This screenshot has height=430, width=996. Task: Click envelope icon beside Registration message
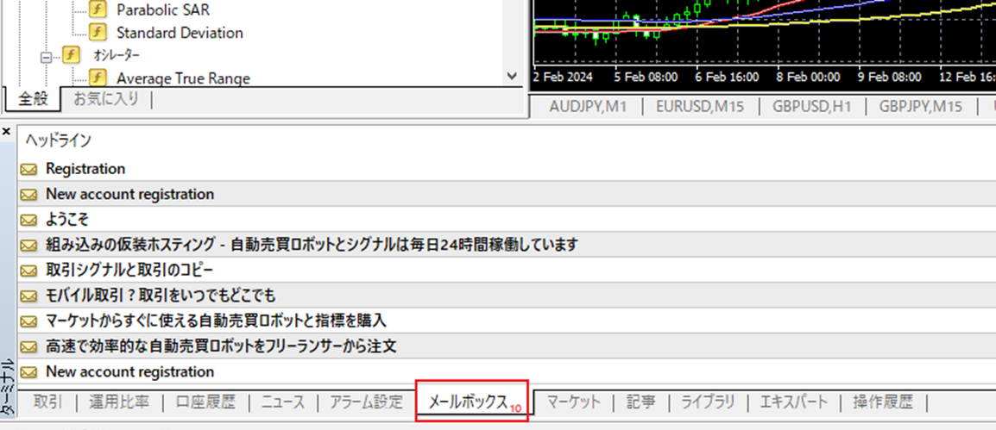point(29,170)
